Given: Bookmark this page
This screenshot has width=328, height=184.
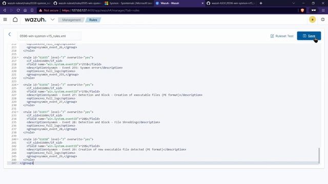Looking at the screenshot, I should coord(32,10).
